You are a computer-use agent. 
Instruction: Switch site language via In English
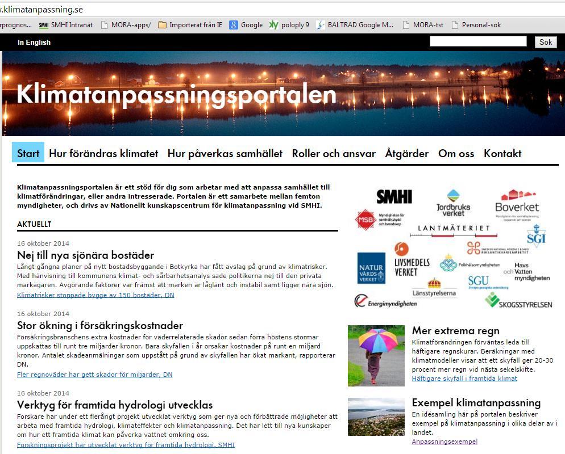[34, 43]
